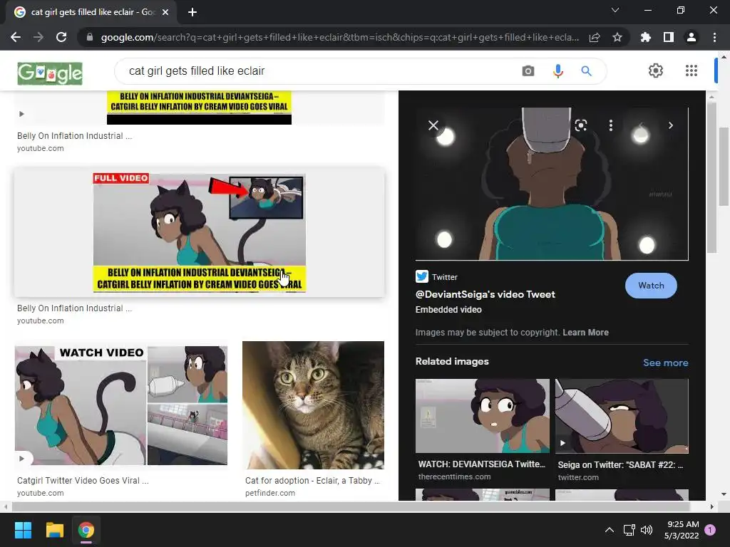The image size is (730, 547).
Task: Open volume control tray icon
Action: tap(646, 530)
